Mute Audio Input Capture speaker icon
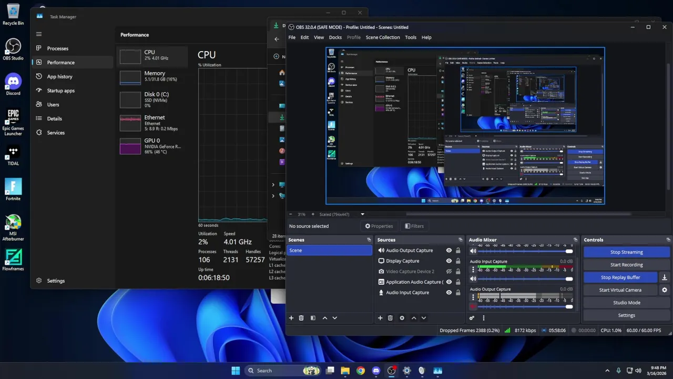Image resolution: width=673 pixels, height=379 pixels. tap(473, 278)
